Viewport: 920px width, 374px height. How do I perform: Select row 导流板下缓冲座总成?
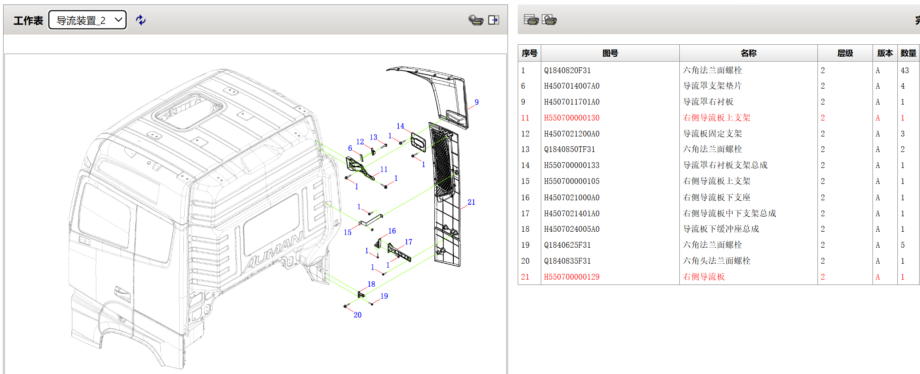coord(721,229)
